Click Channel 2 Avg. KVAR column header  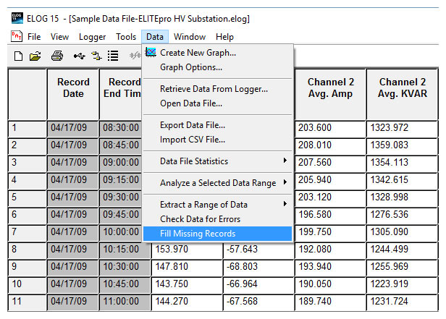(402, 88)
